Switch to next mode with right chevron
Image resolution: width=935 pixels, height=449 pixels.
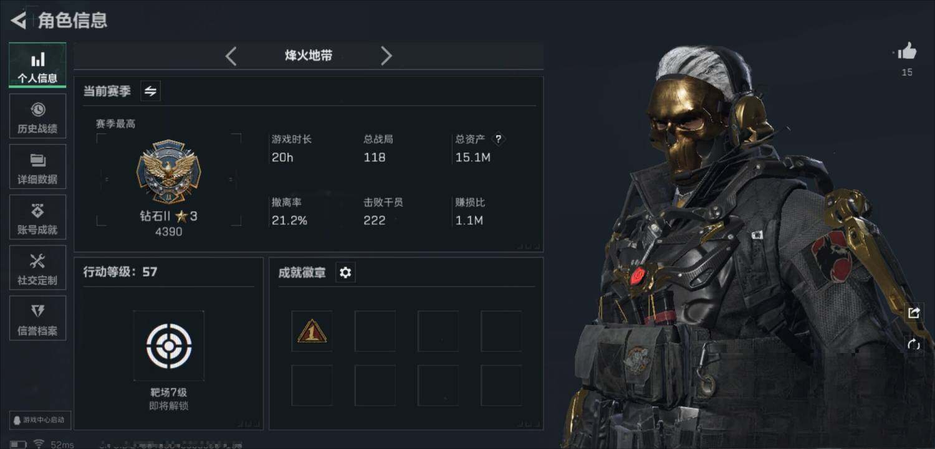(x=386, y=56)
